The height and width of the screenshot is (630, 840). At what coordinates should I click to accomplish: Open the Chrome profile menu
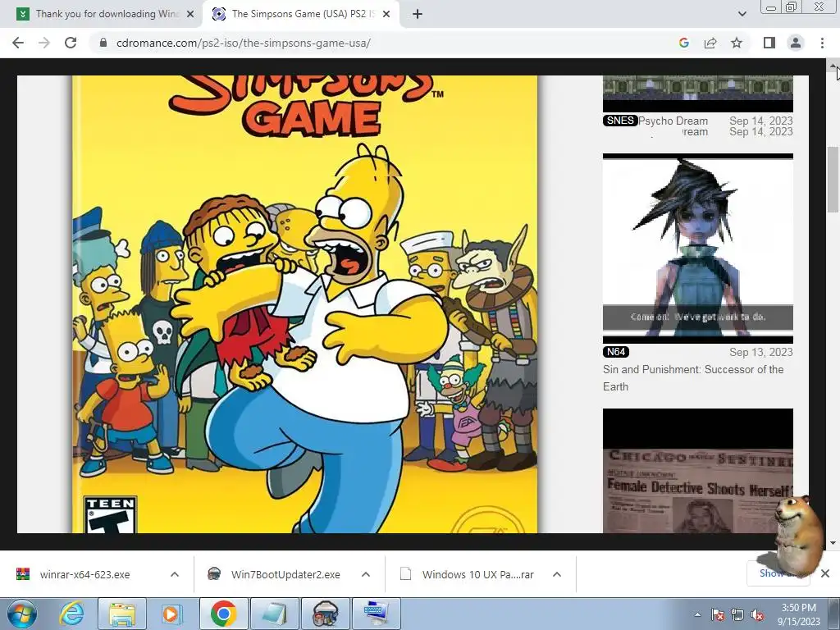(796, 43)
